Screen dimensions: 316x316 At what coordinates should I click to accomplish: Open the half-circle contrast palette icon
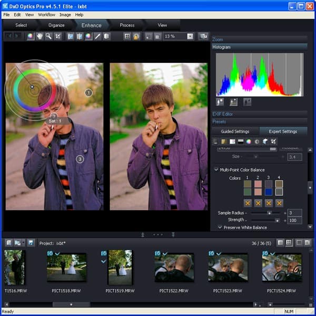257,141
